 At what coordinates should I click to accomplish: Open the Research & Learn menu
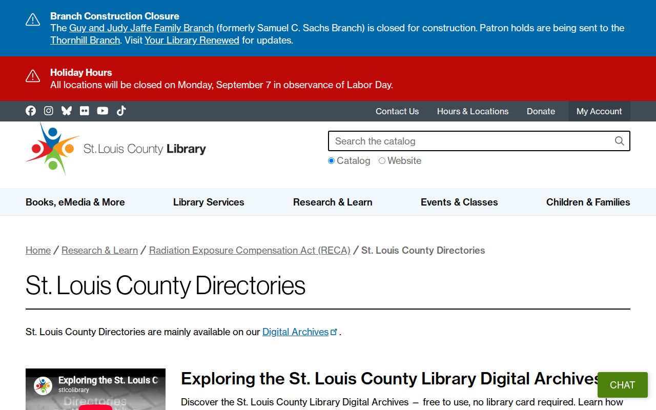333,202
